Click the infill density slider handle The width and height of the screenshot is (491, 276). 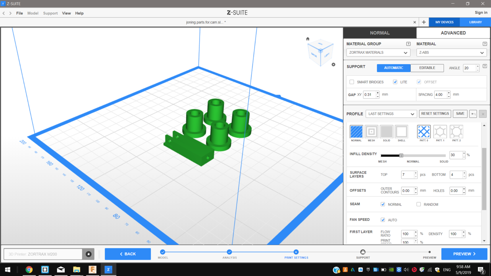401,156
